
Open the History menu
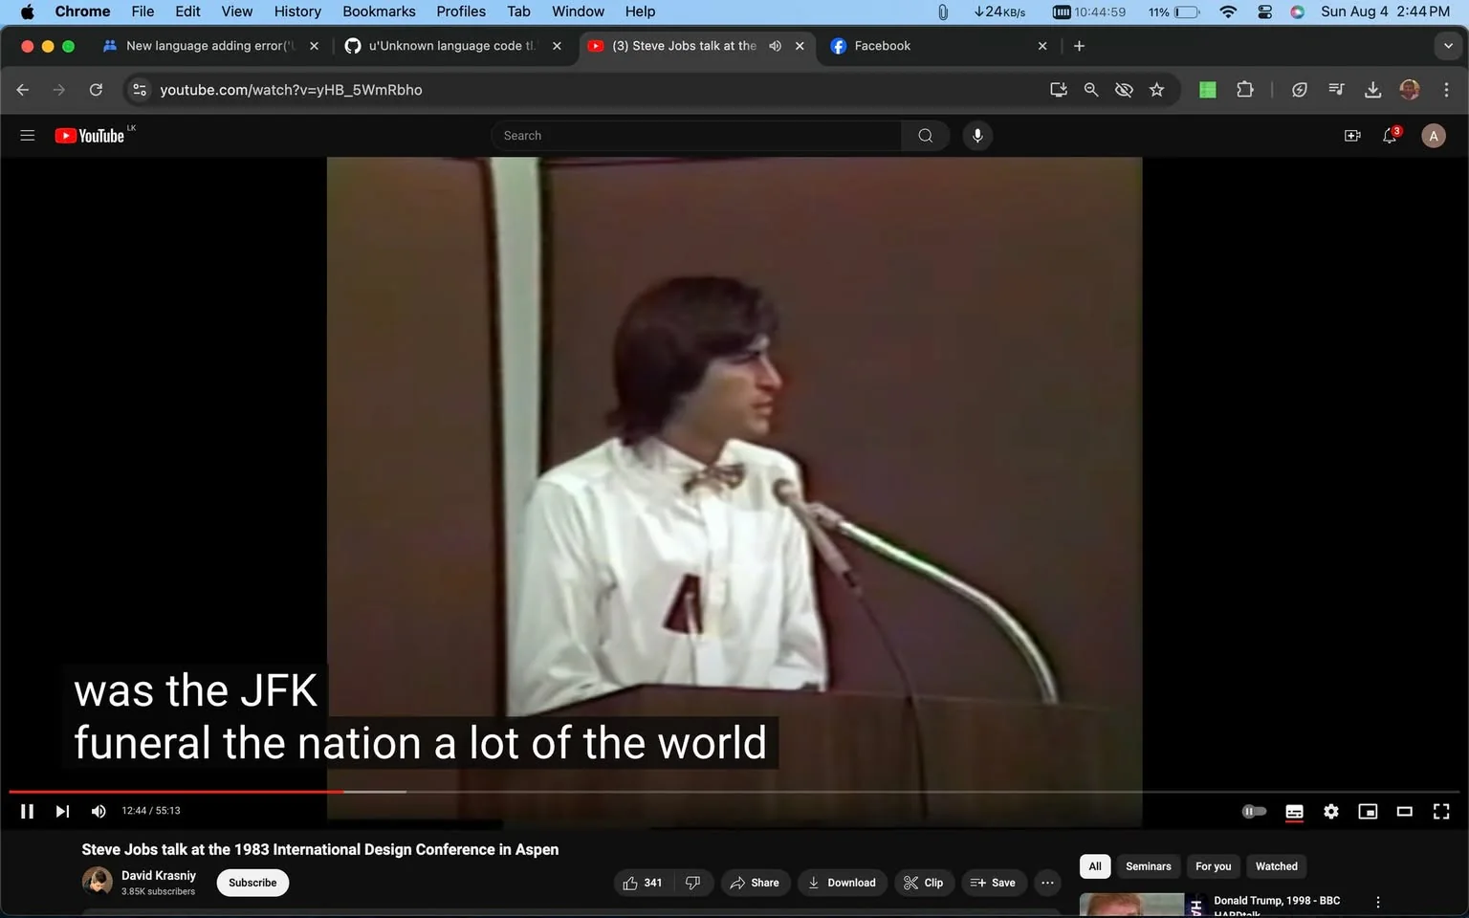(x=297, y=11)
